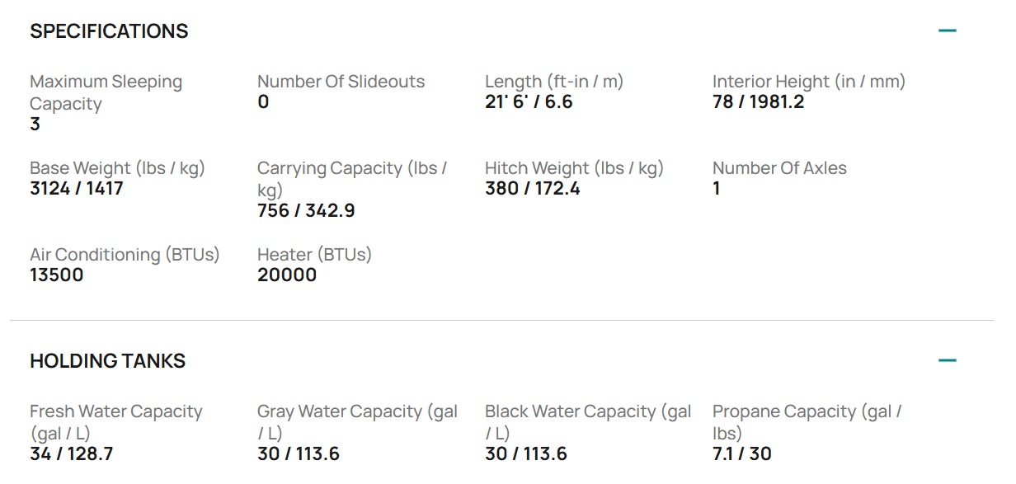Select the Maximum Sleeping Capacity label
1016x484 pixels.
pos(106,92)
